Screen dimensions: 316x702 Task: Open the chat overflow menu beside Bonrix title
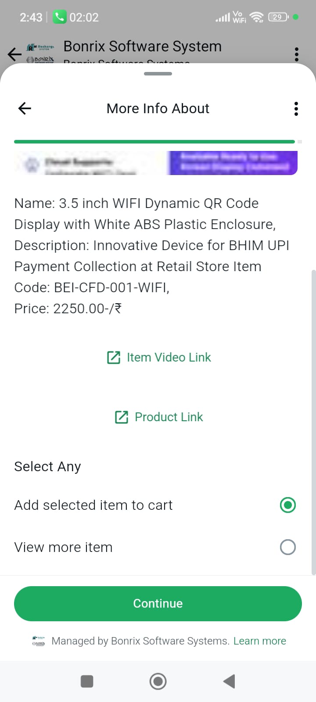(x=297, y=54)
